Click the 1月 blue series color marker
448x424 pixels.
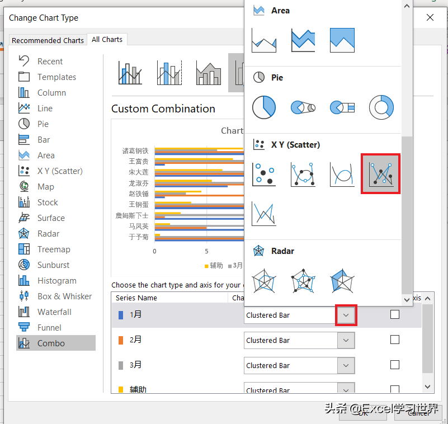[x=121, y=315]
